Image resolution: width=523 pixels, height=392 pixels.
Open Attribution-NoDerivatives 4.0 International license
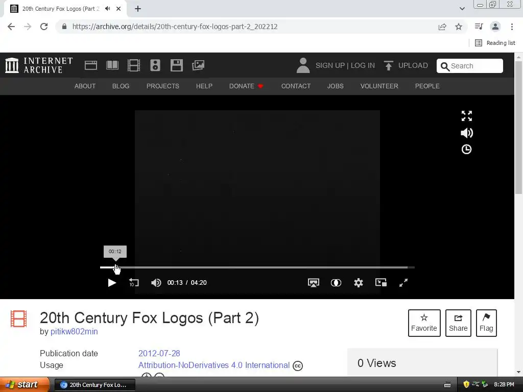214,365
